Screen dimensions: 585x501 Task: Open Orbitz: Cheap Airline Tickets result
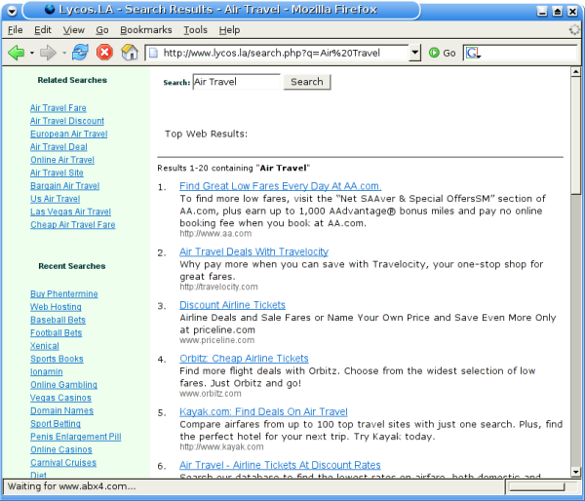point(244,359)
